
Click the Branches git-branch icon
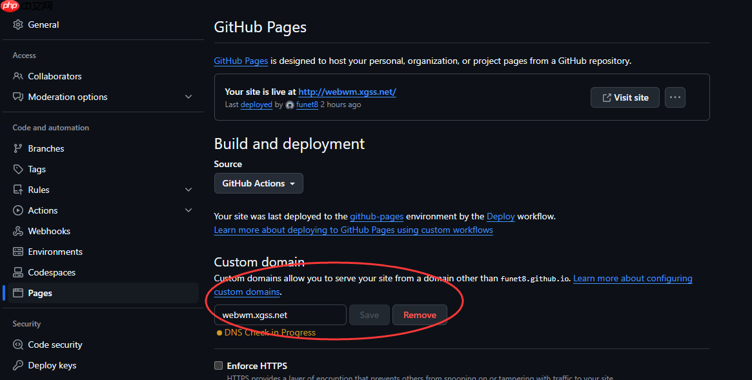pyautogui.click(x=17, y=148)
